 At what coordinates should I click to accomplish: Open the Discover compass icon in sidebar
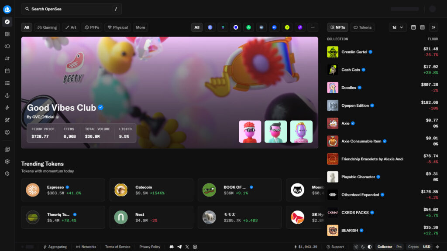click(7, 22)
